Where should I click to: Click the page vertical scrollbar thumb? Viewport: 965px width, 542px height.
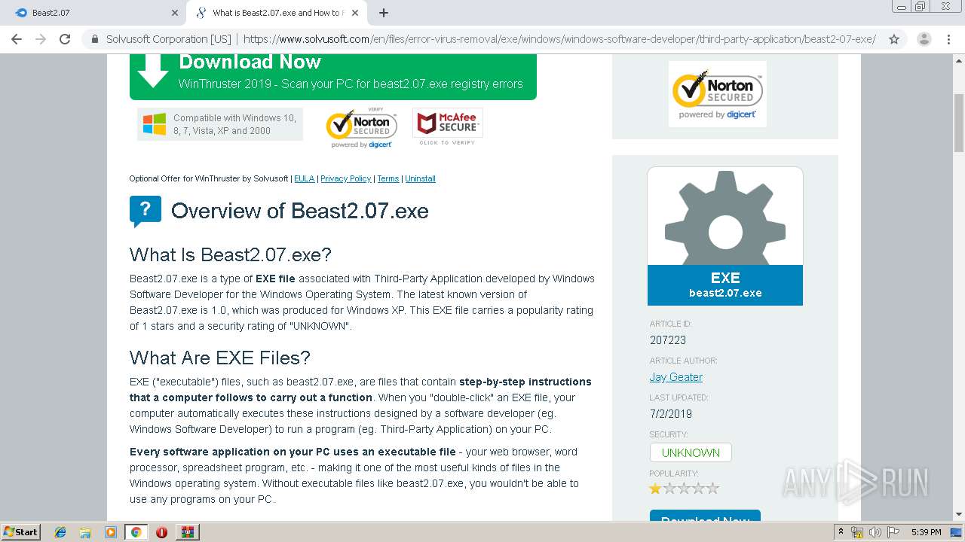click(958, 123)
